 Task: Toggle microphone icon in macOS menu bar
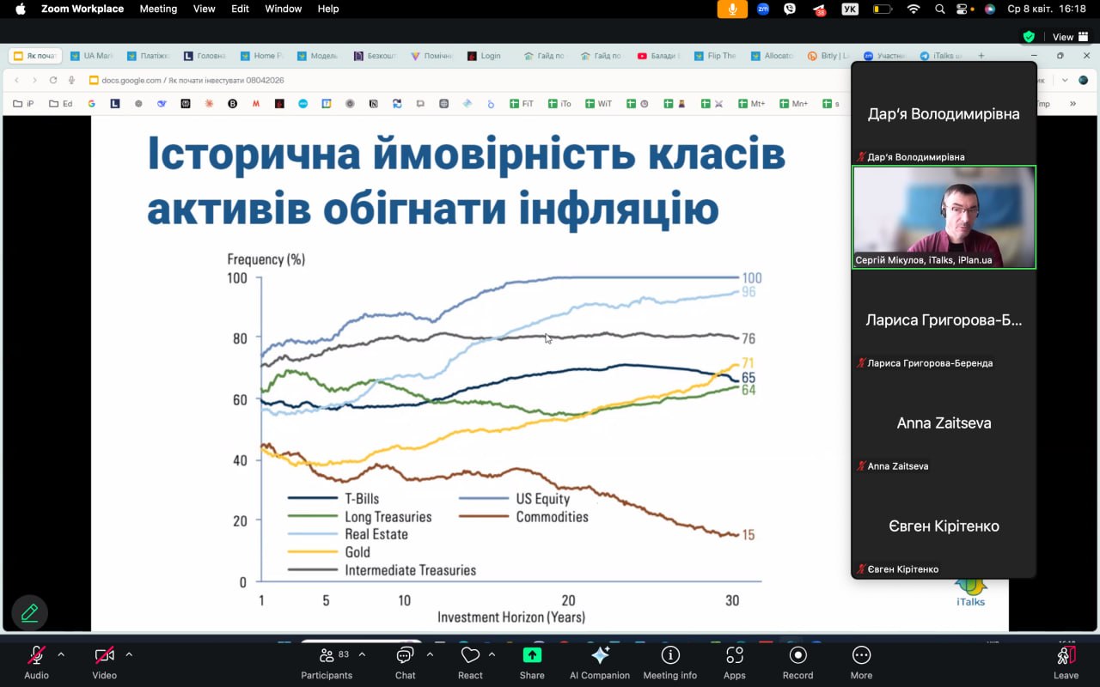[x=732, y=9]
